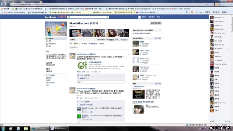Switch to the Gmail browser tab
Screen dimensions: 233x131
(x=16, y=12)
